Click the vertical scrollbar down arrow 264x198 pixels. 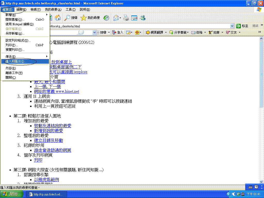click(261, 181)
